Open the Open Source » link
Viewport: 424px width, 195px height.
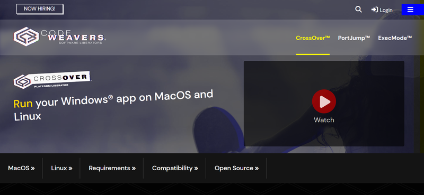click(x=236, y=168)
